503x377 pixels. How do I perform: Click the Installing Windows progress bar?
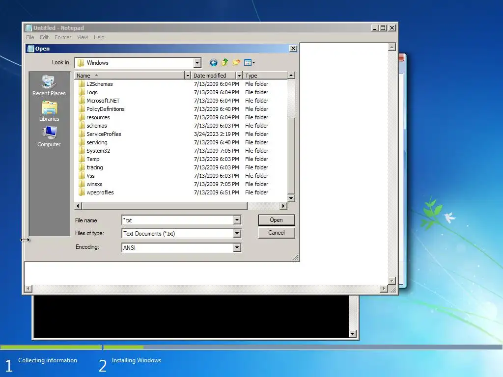click(x=303, y=347)
